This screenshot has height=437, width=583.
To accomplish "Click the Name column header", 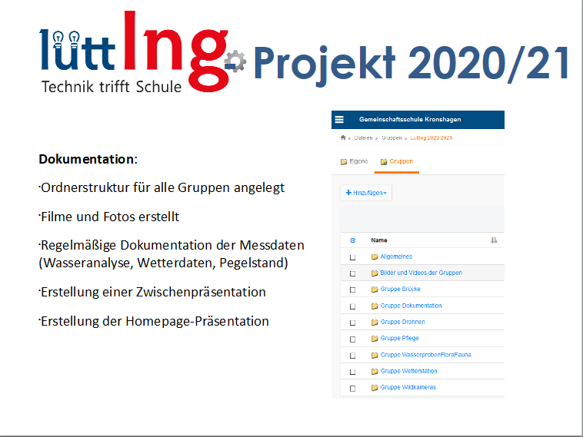I will 379,240.
